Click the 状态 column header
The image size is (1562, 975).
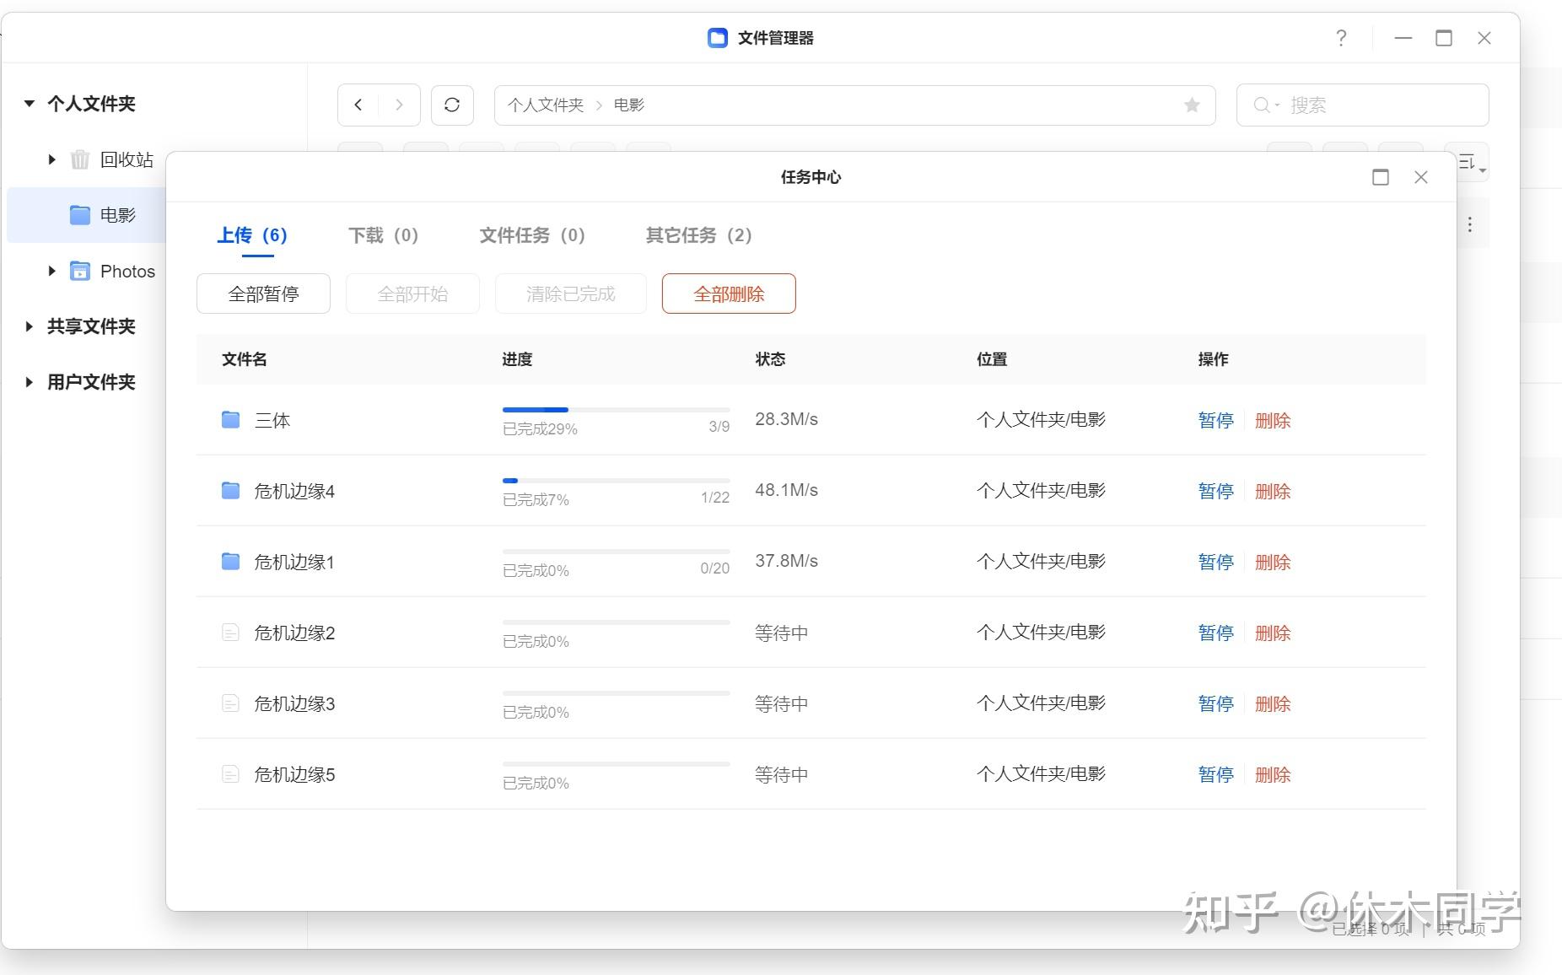[x=770, y=359]
